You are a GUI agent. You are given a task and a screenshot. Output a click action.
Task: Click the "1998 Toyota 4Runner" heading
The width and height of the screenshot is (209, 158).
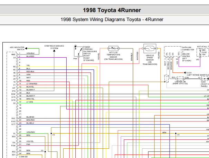pyautogui.click(x=112, y=10)
